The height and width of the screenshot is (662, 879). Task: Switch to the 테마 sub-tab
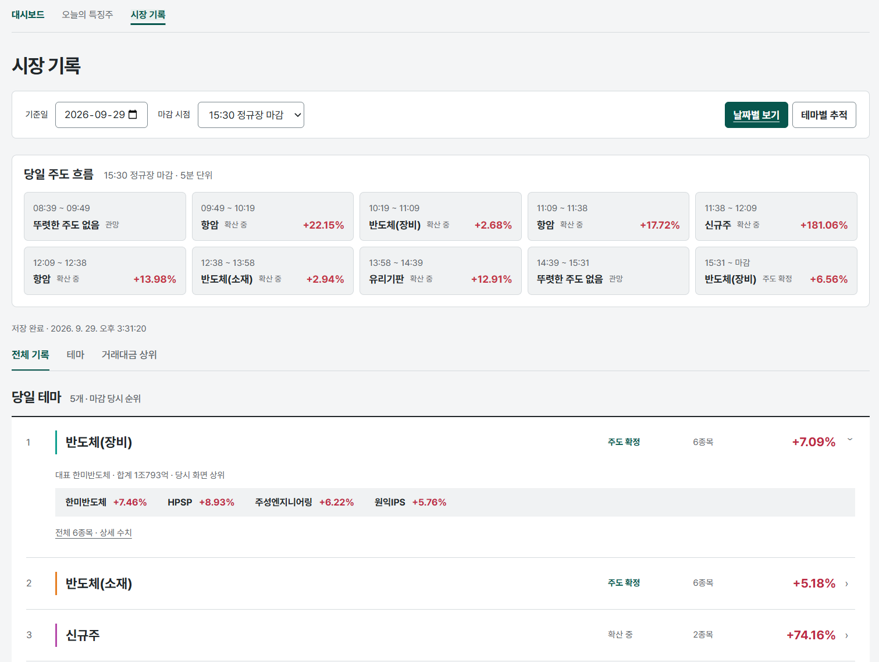(76, 355)
